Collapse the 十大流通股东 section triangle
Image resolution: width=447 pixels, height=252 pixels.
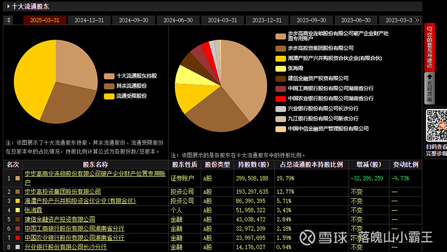(x=8, y=6)
